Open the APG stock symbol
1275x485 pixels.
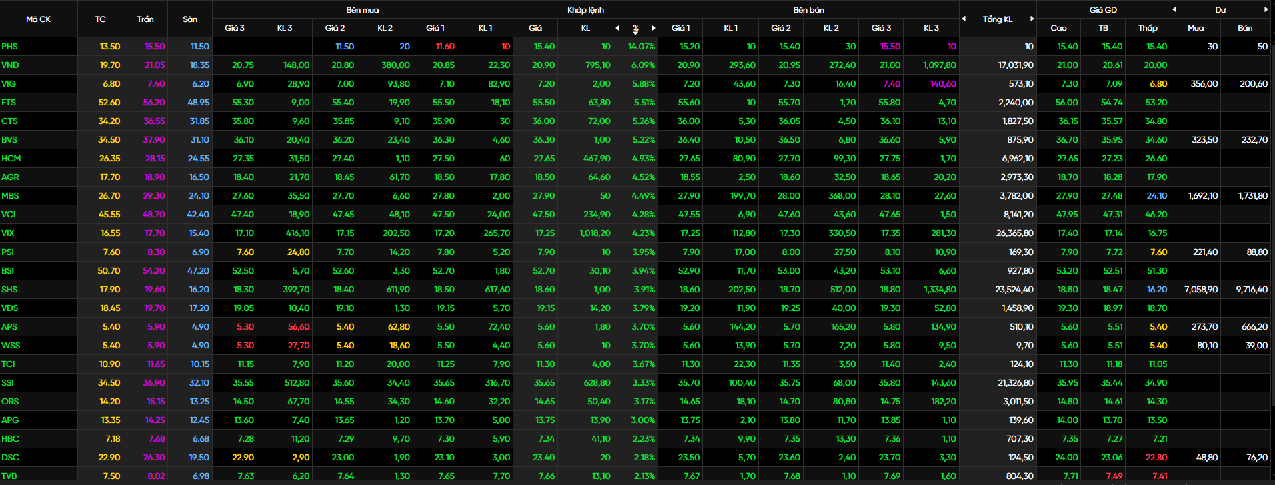10,420
